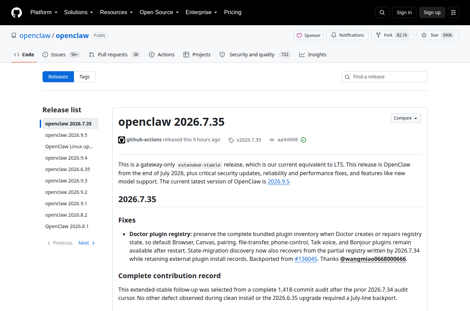Click the Star icon
The height and width of the screenshot is (311, 470).
point(424,35)
